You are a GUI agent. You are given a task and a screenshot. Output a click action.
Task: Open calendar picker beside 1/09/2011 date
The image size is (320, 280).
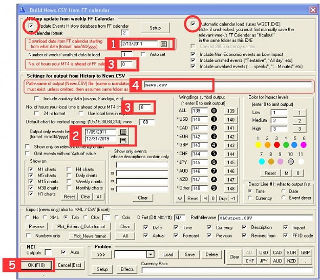pos(123,132)
